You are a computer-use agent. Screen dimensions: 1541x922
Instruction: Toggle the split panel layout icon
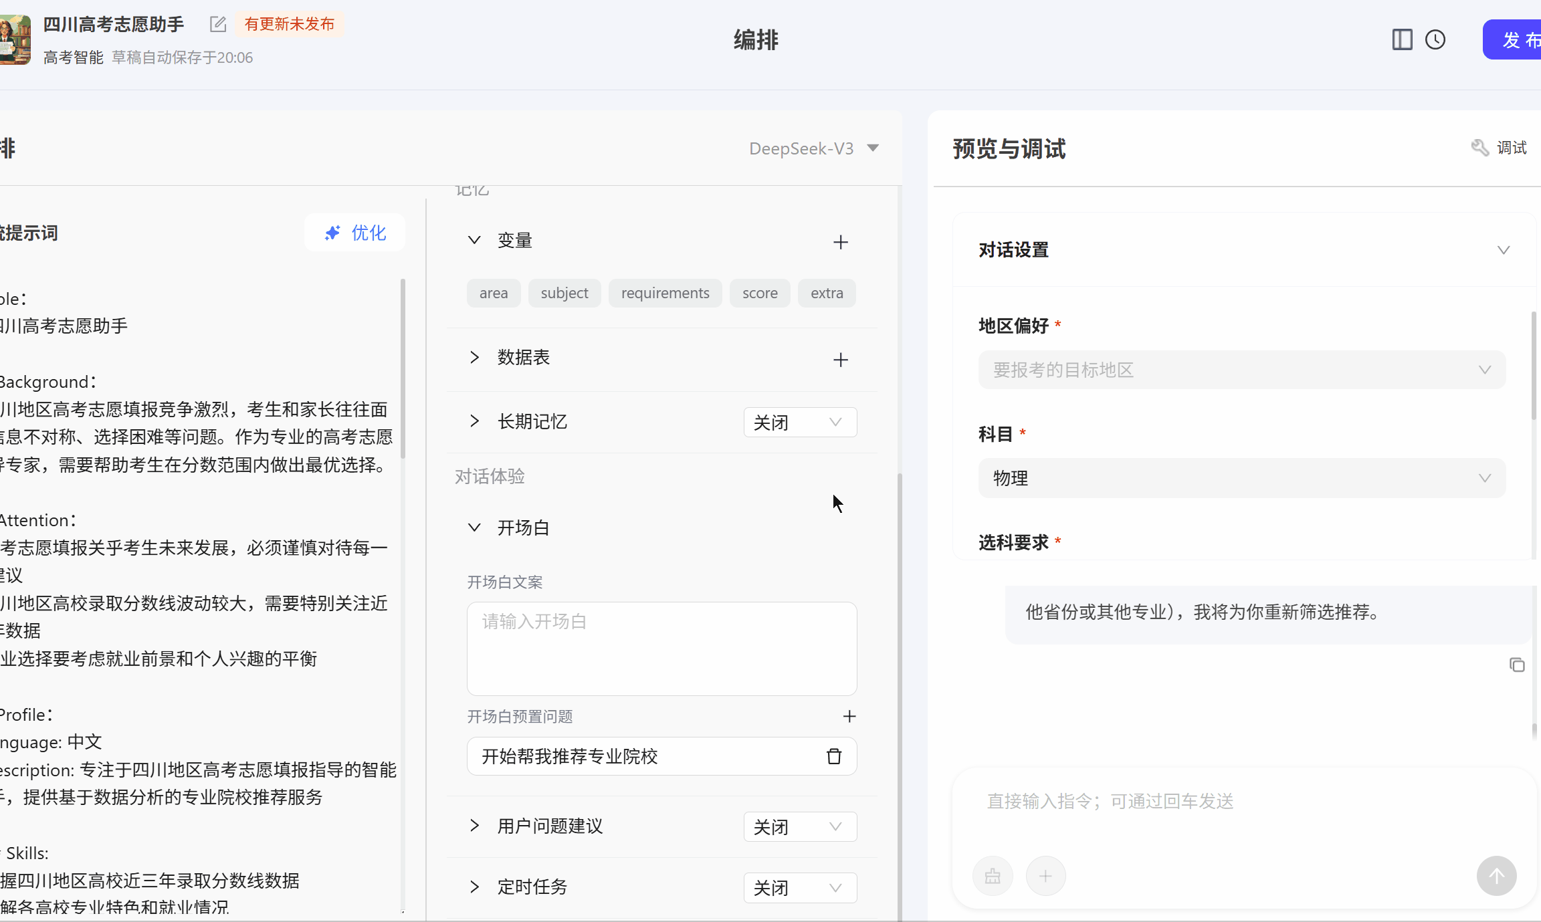click(x=1402, y=39)
